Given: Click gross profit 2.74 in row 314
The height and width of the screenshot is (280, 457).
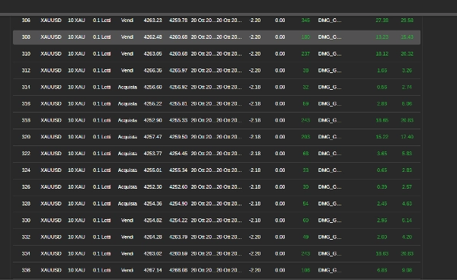Looking at the screenshot, I should coord(407,87).
